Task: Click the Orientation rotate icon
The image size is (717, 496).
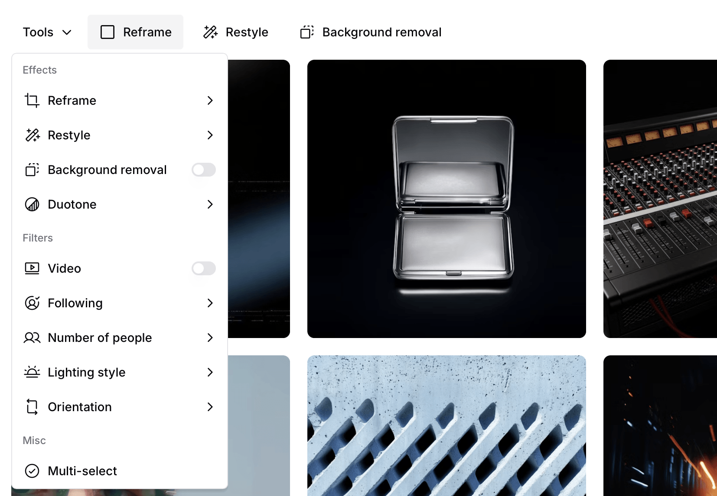Action: [32, 407]
